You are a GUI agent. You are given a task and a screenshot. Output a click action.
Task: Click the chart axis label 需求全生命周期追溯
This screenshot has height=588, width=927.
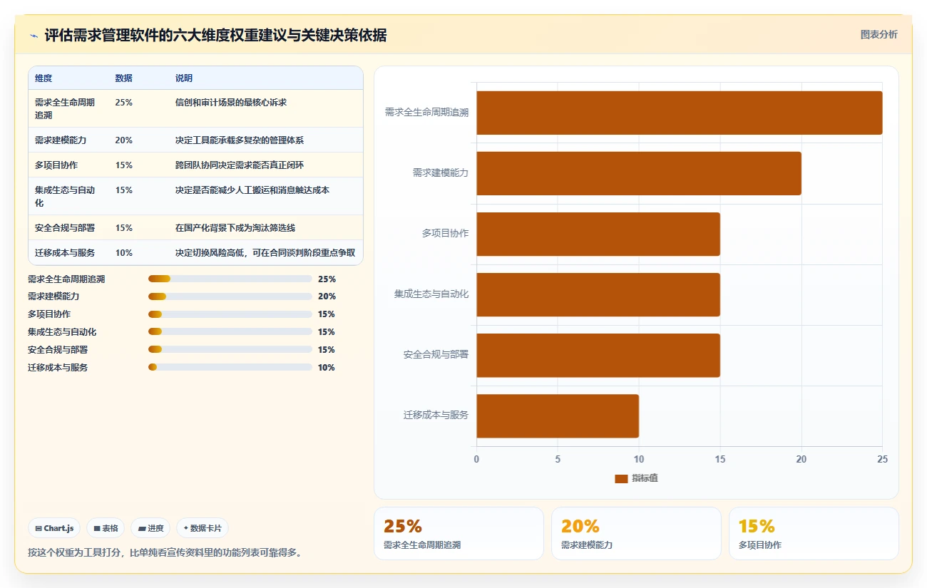point(426,113)
